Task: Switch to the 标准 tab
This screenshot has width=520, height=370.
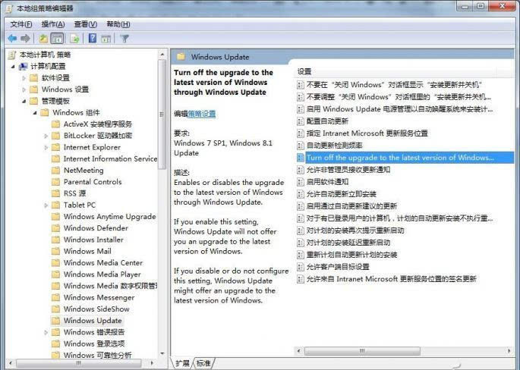Action: pyautogui.click(x=203, y=363)
